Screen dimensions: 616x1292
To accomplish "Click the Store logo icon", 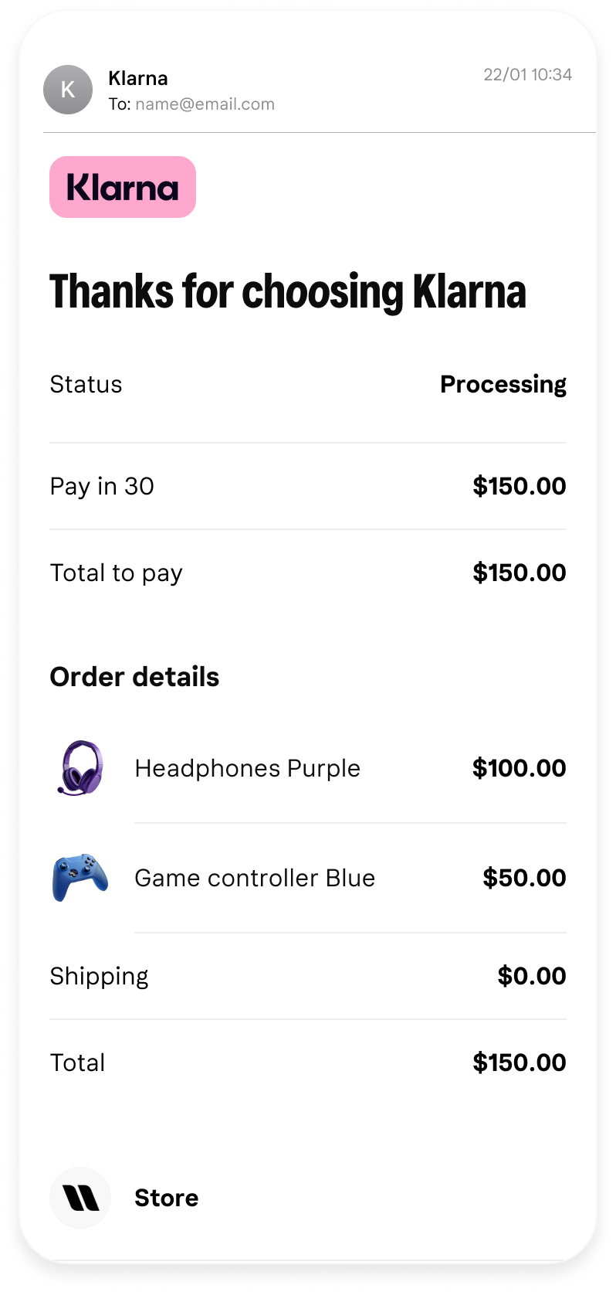I will pos(80,1198).
